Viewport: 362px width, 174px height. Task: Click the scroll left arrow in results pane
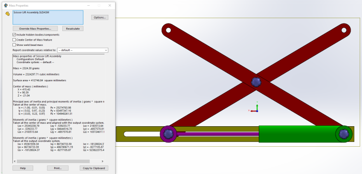click(15, 162)
